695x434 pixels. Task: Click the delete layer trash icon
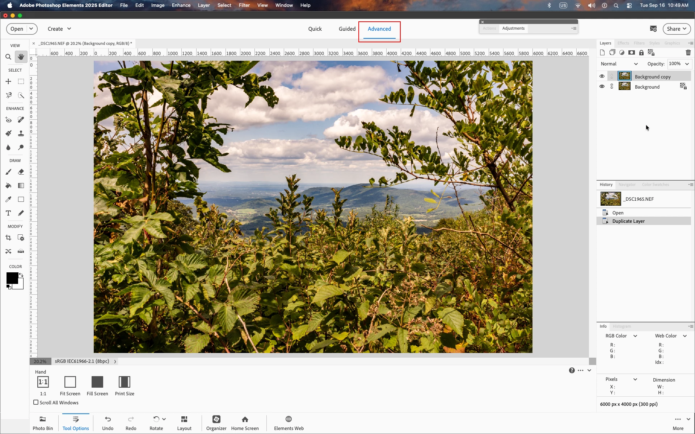pos(688,52)
